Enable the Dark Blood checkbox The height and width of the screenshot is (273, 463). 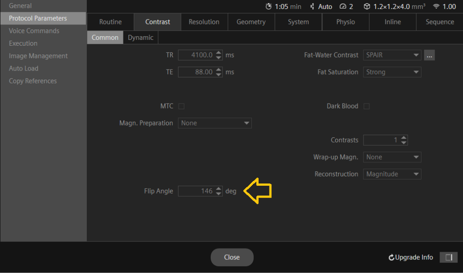pyautogui.click(x=366, y=106)
